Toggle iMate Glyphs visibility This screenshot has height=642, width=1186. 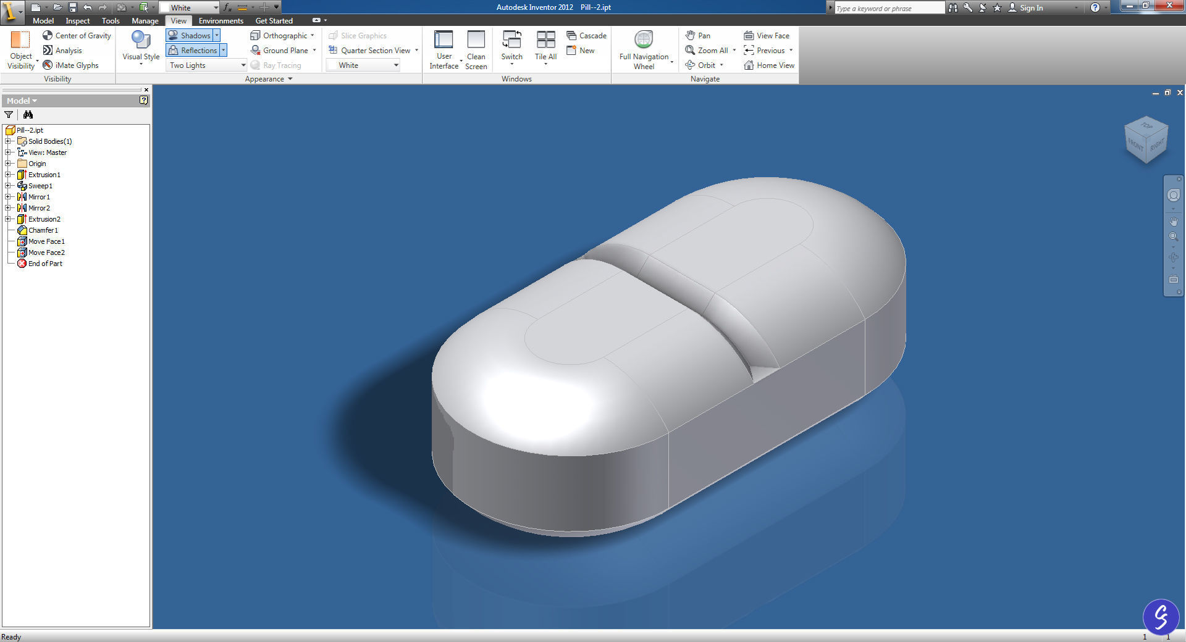pyautogui.click(x=70, y=65)
